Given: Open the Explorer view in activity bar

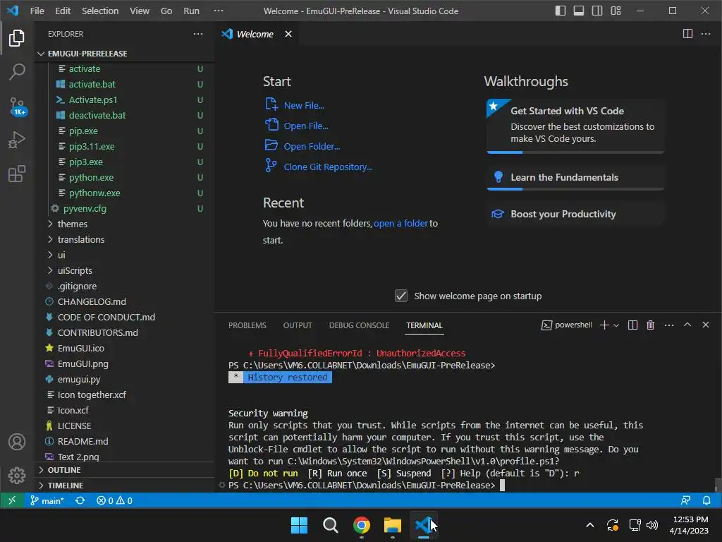Looking at the screenshot, I should [x=17, y=38].
